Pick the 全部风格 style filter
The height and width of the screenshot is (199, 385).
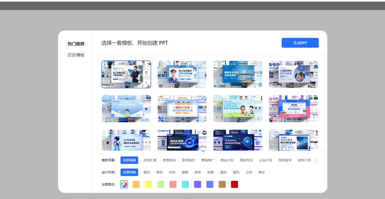(129, 172)
